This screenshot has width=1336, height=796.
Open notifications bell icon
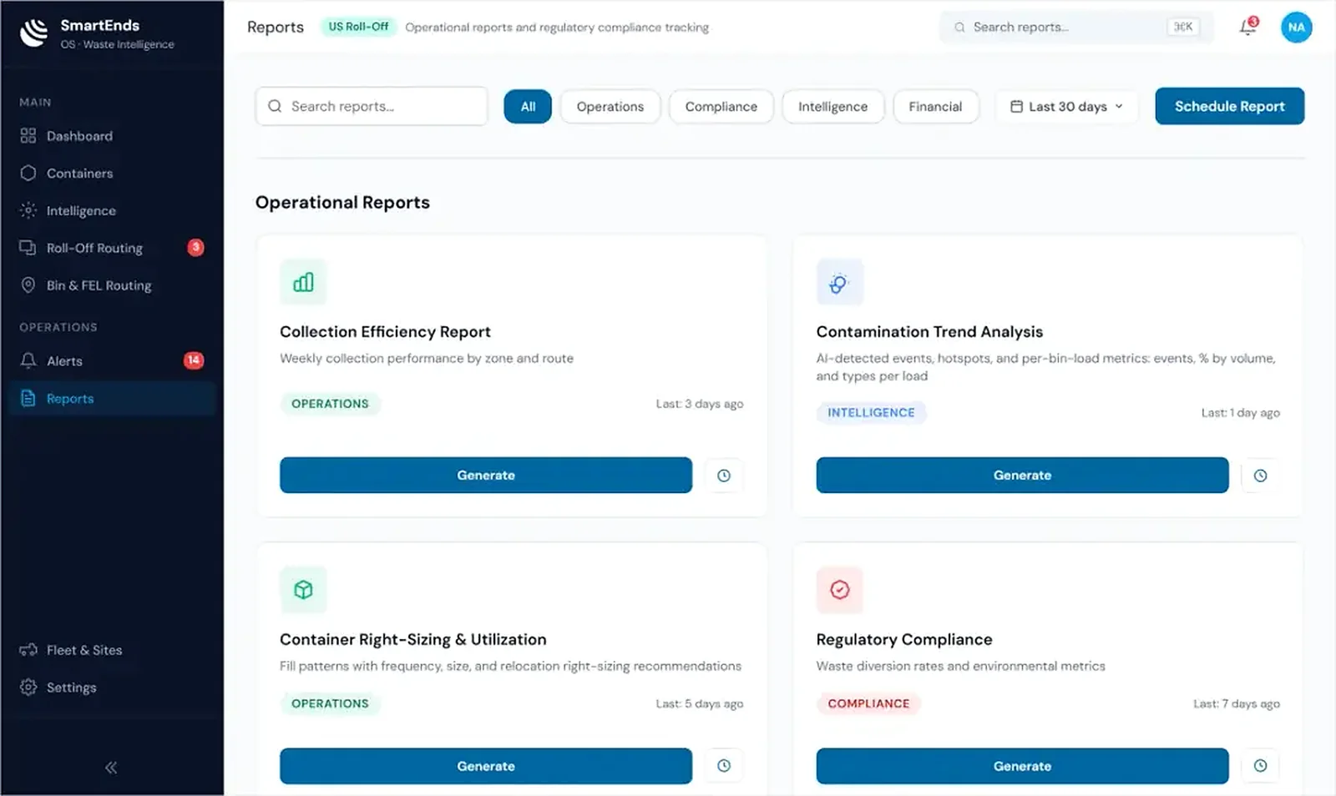click(1248, 27)
